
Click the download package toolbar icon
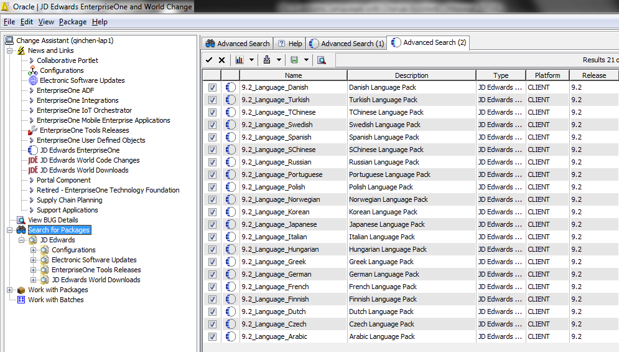[267, 60]
